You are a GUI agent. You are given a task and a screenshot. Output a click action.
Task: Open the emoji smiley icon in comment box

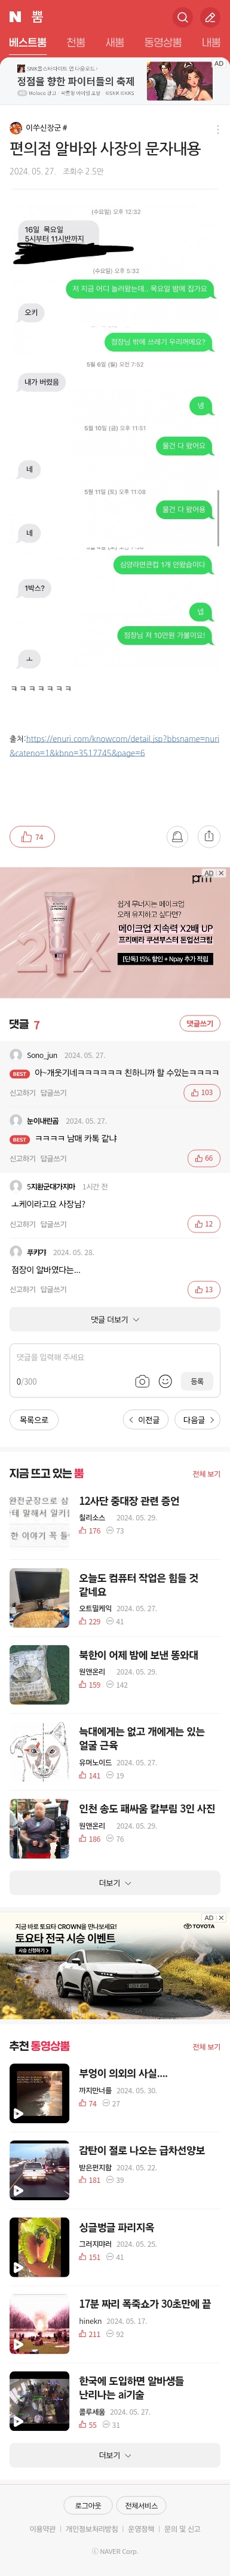pos(166,1381)
